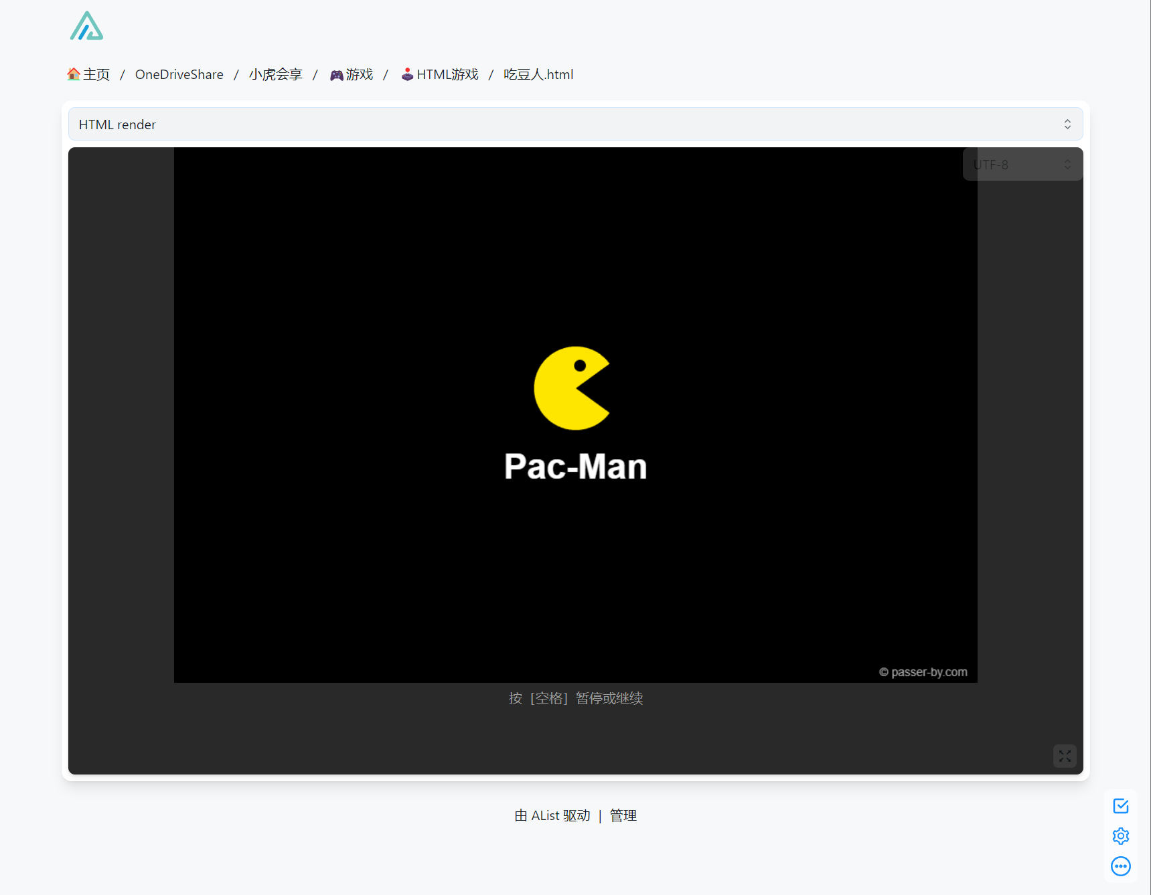
Task: Click the 吃豆人.html breadcrumb item
Action: pos(538,74)
